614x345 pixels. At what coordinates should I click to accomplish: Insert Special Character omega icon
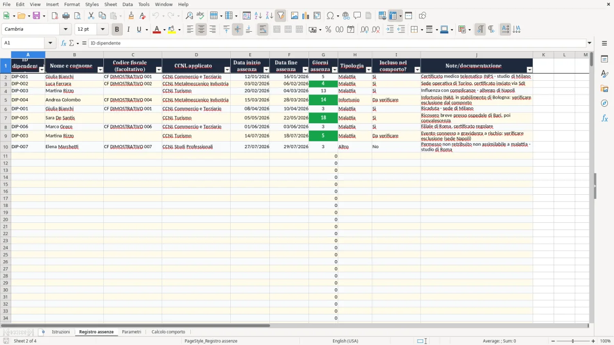[330, 16]
